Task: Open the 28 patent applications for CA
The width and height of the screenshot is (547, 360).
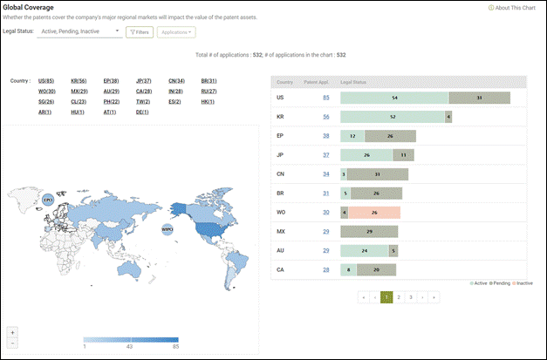Action: pos(325,269)
